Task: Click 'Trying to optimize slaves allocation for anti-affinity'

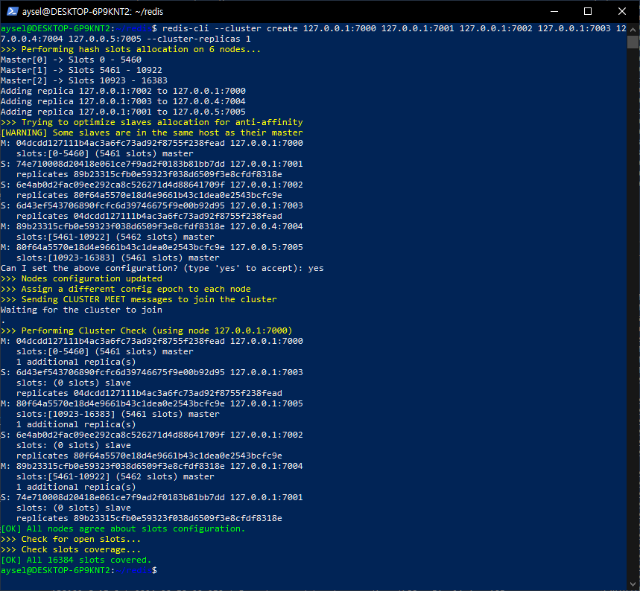Action: tap(162, 122)
